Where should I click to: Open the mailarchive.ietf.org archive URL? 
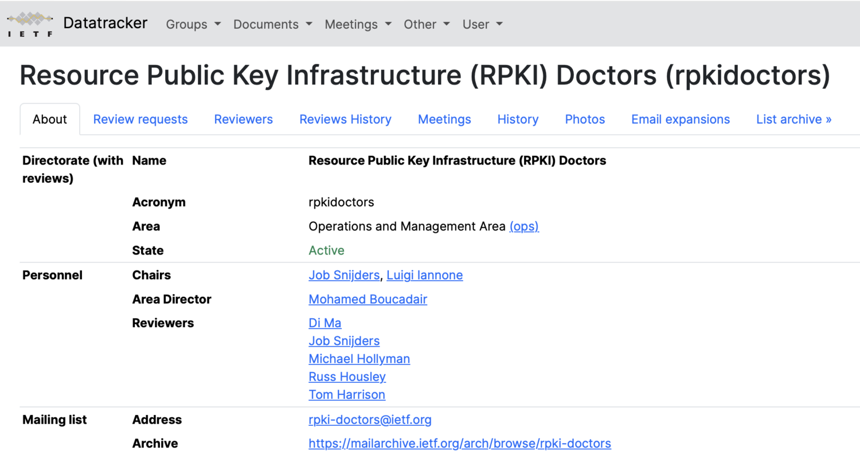click(x=460, y=444)
